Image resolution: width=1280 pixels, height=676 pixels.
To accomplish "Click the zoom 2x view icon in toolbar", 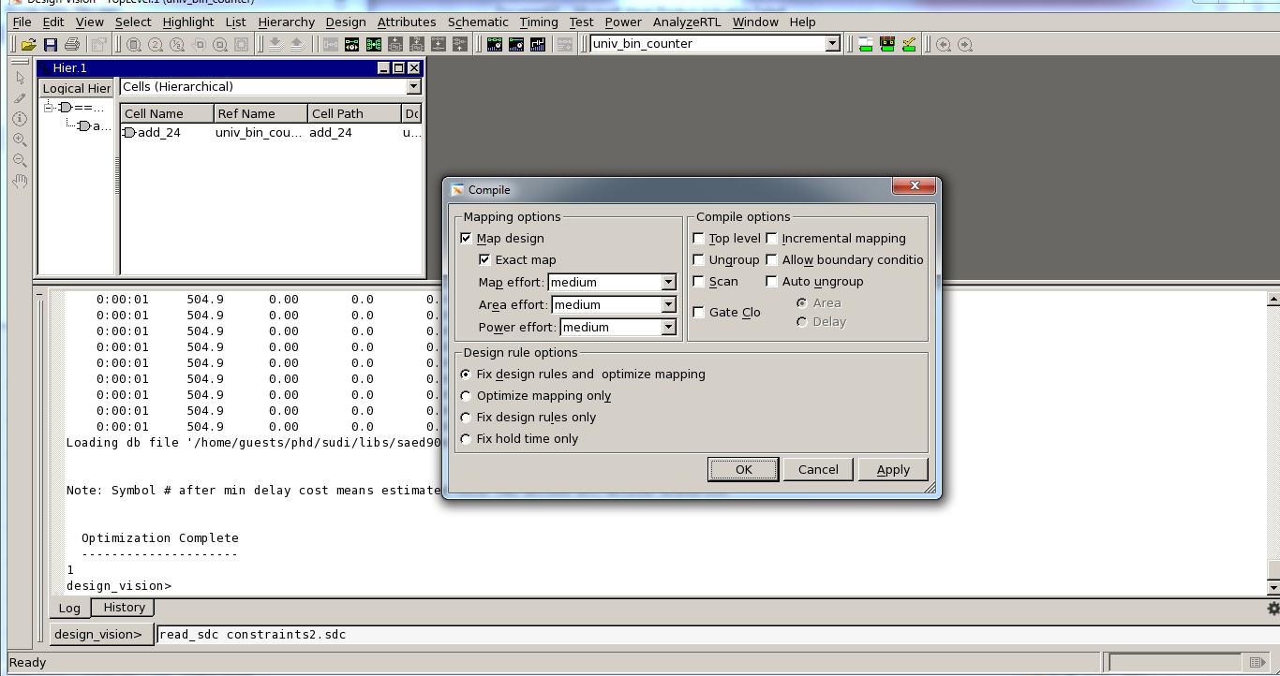I will pyautogui.click(x=156, y=44).
